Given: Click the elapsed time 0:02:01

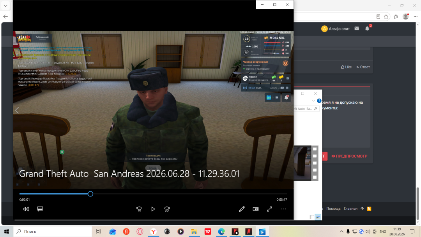Looking at the screenshot, I should pos(25,200).
